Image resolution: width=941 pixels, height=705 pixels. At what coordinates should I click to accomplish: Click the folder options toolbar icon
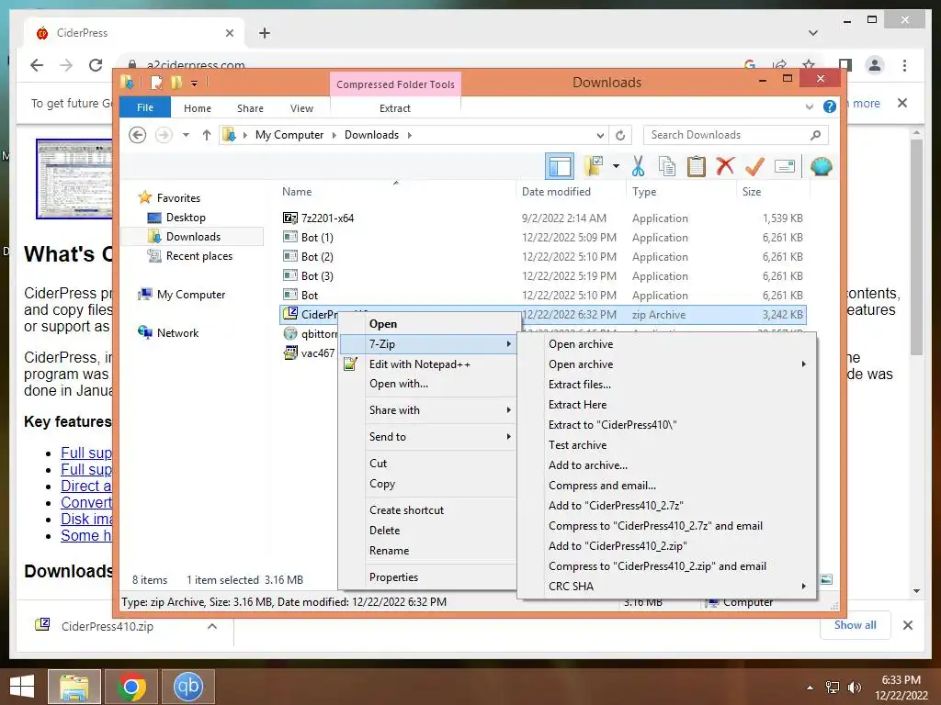[x=594, y=166]
